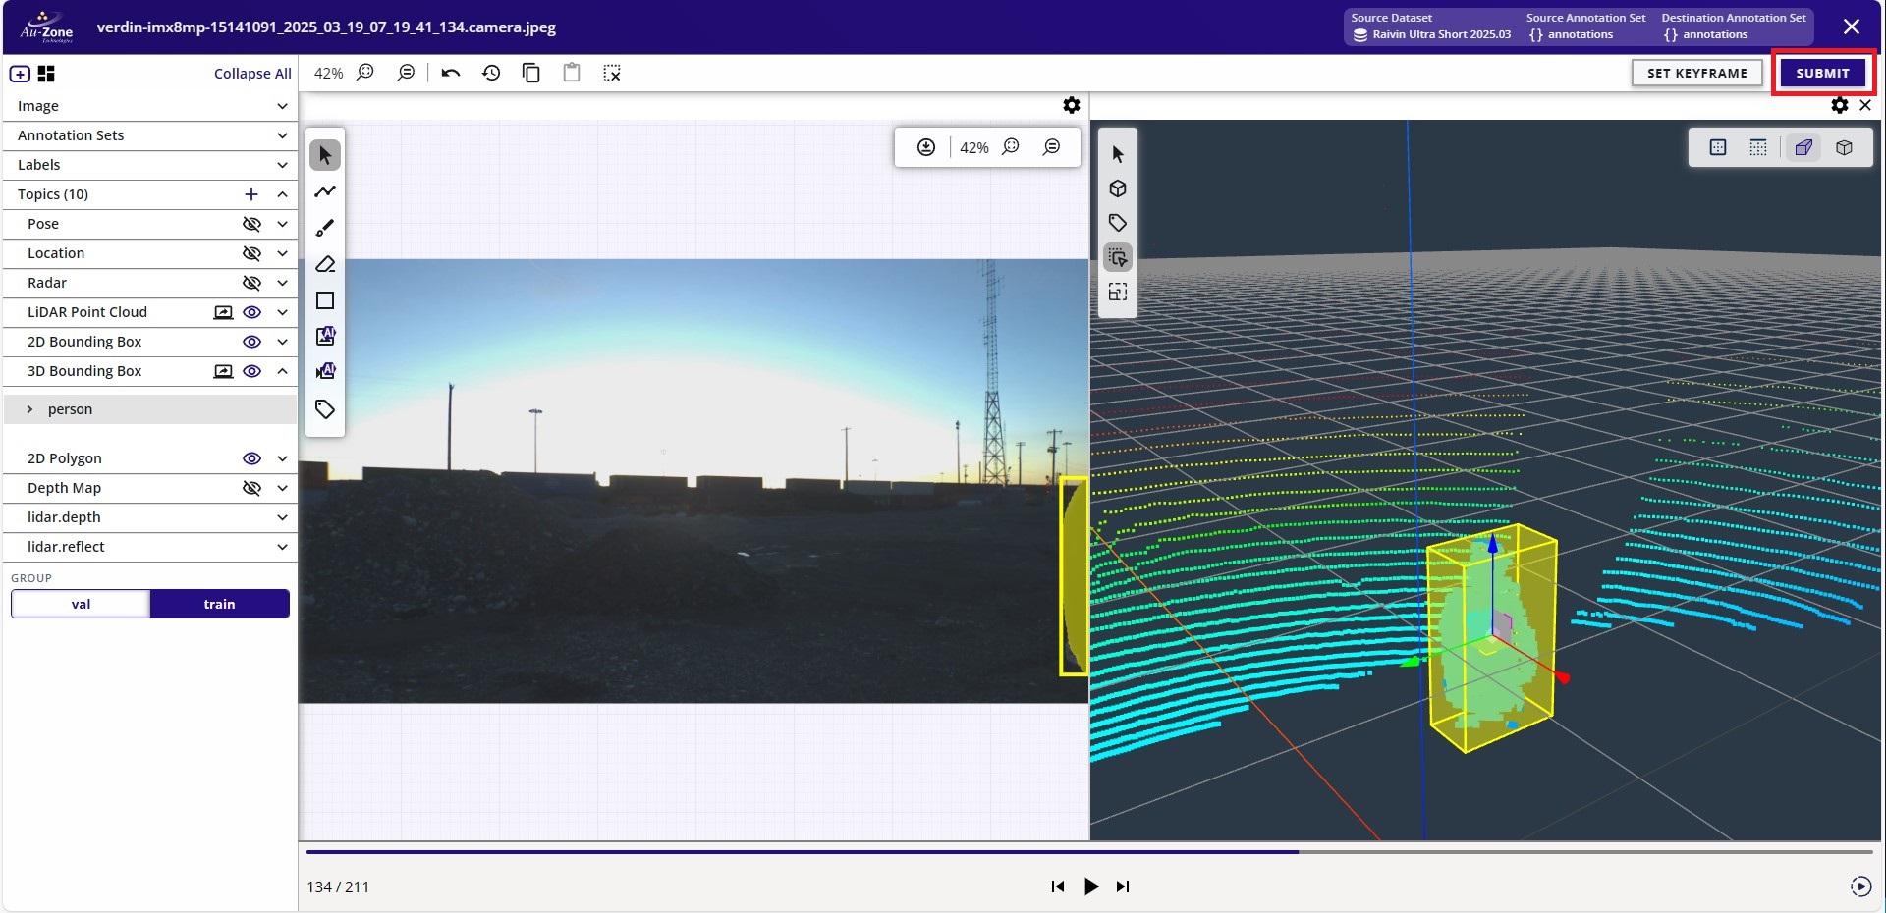This screenshot has width=1886, height=913.
Task: Click the frame timeline progress bar
Action: 1089,852
